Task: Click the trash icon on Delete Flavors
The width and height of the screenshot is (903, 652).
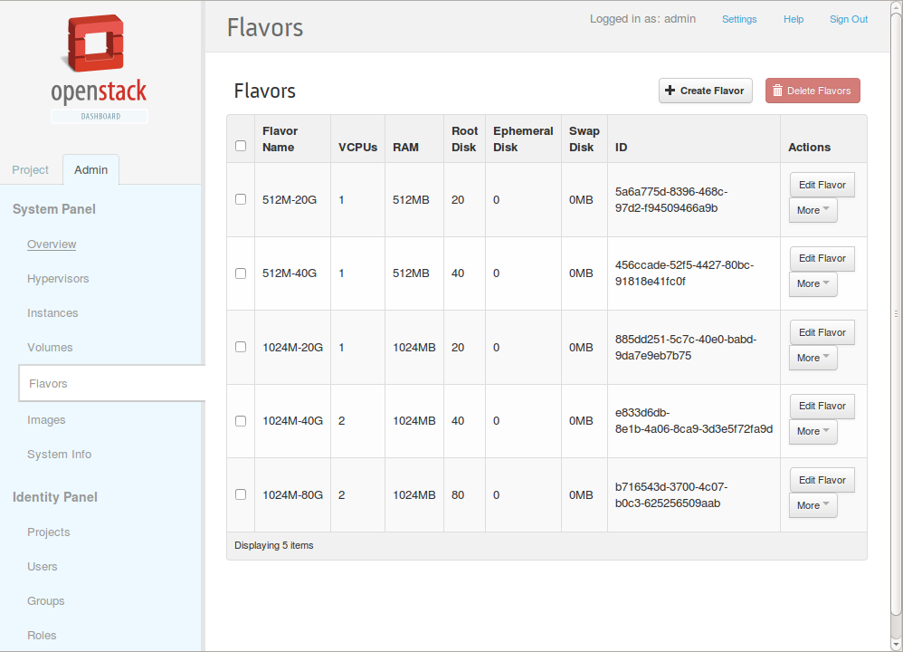Action: coord(777,91)
